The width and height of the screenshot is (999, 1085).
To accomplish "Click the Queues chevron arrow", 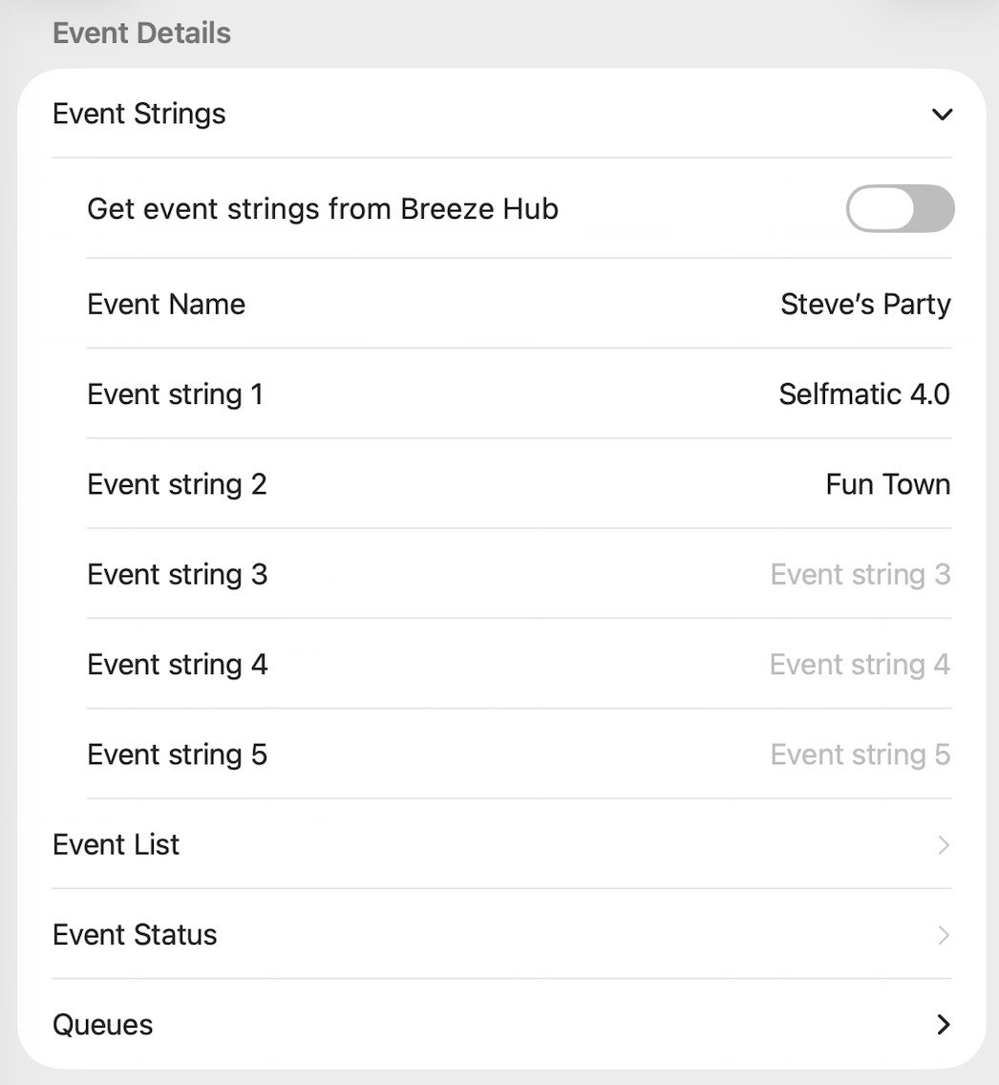I will point(943,1025).
